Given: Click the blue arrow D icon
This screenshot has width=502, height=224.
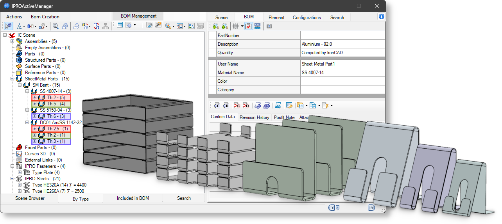Looking at the screenshot, I should pos(226,105).
